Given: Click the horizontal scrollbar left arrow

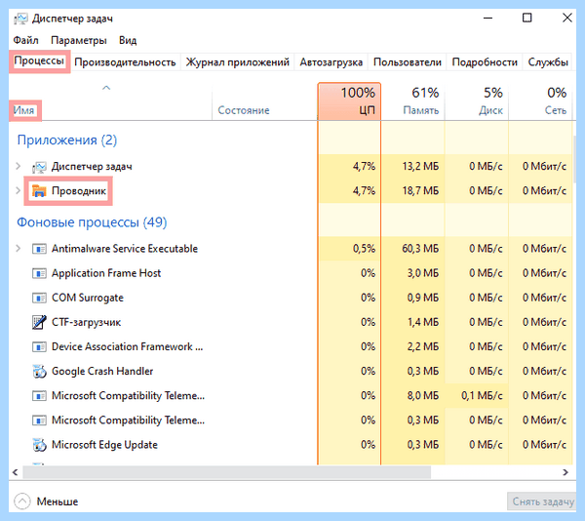Looking at the screenshot, I should (x=16, y=472).
